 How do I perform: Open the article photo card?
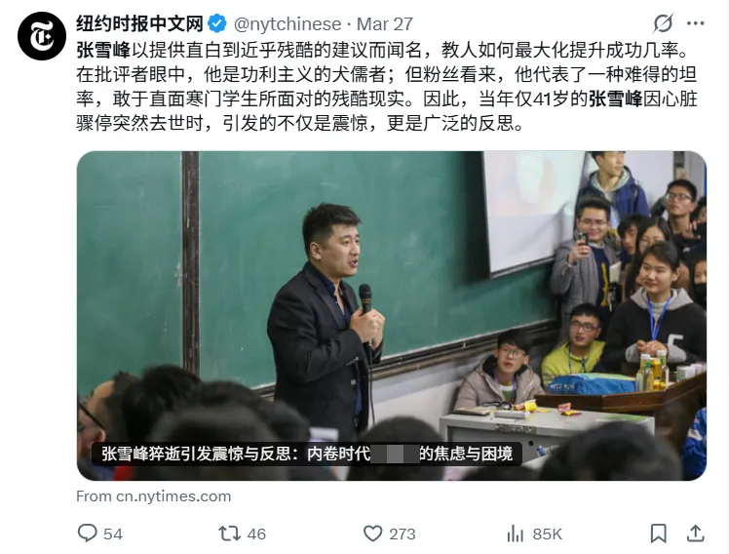click(392, 316)
